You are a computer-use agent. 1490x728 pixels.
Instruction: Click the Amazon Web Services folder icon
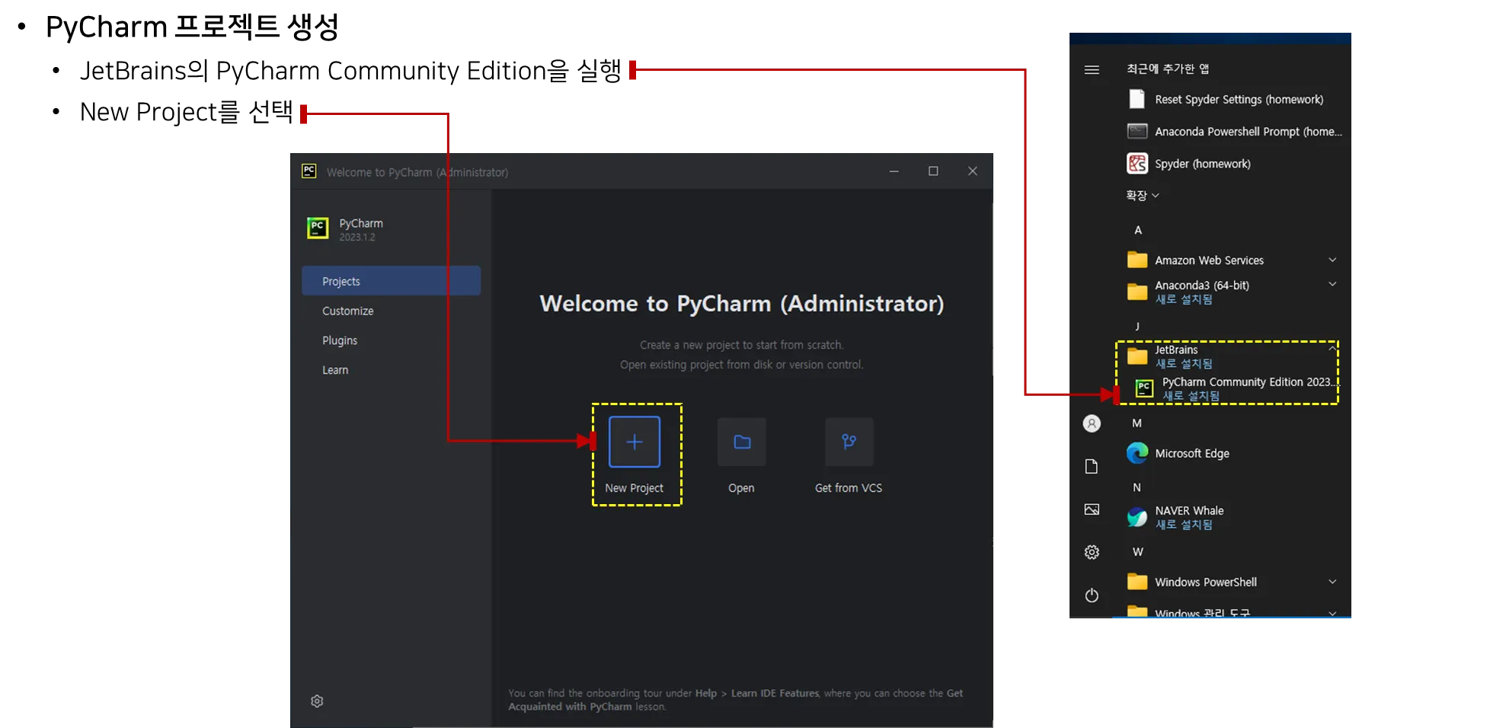1137,260
